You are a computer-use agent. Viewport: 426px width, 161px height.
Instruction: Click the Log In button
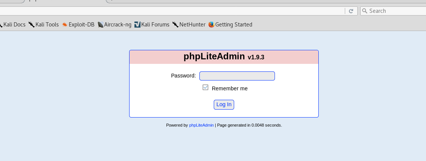[x=224, y=105]
